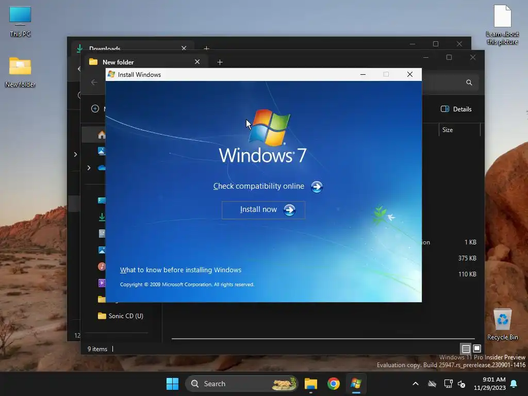
Task: Open Desktop icon in Explorer quick access
Action: click(x=102, y=201)
